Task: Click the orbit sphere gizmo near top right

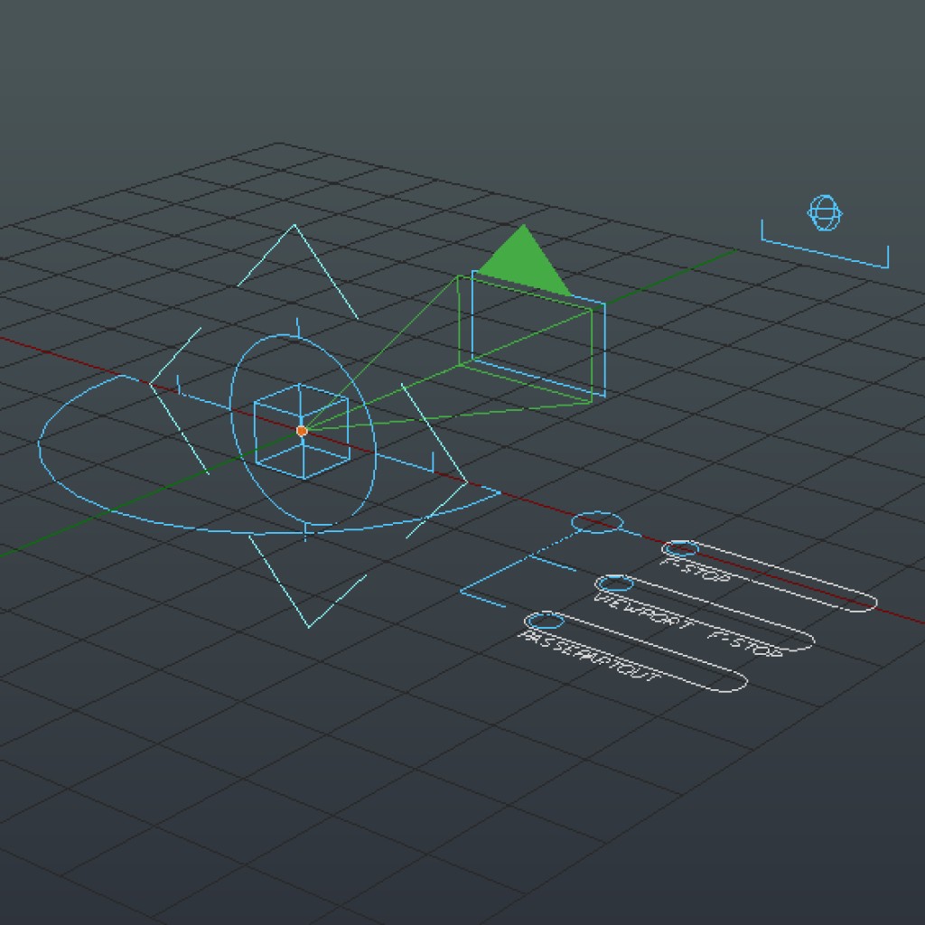Action: click(x=825, y=213)
